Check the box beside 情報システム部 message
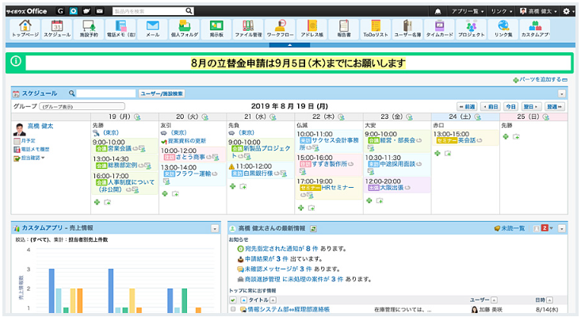This screenshot has height=317, width=581. click(233, 310)
